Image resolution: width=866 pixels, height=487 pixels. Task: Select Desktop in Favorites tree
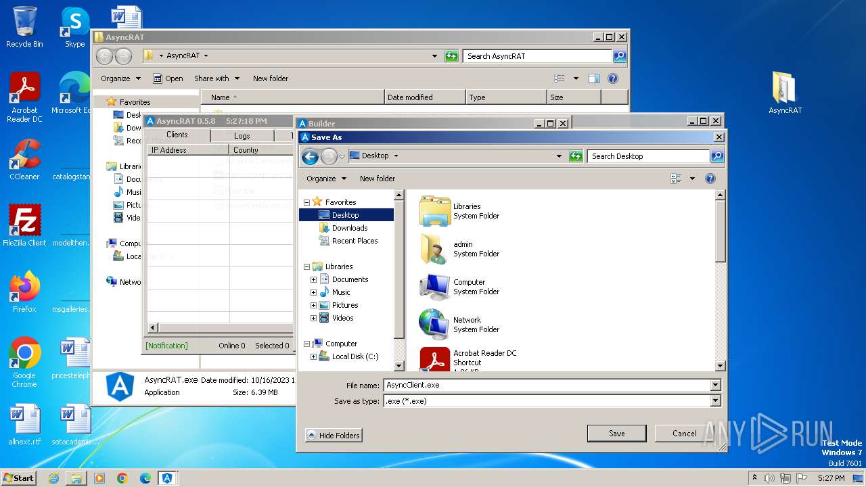coord(346,215)
